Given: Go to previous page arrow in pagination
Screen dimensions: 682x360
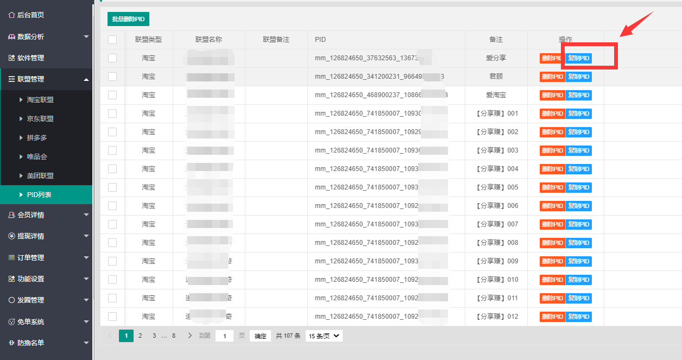Looking at the screenshot, I should click(110, 336).
